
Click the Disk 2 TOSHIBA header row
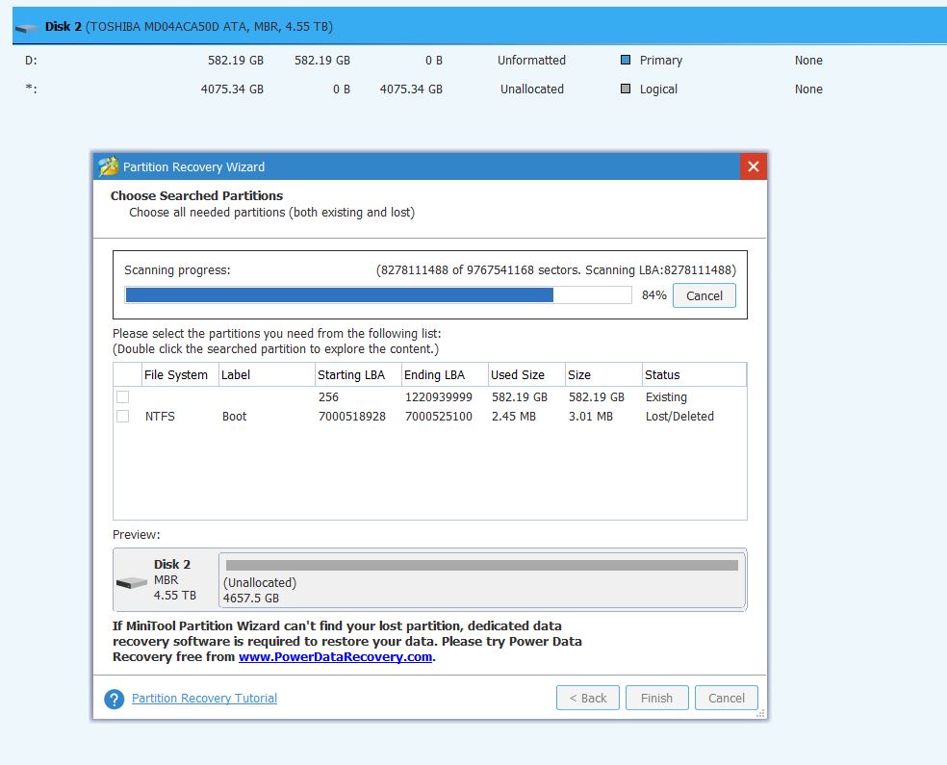tap(479, 27)
